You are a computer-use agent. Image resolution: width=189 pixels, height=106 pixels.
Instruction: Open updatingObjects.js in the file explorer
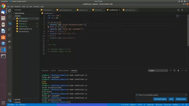(x=26, y=29)
